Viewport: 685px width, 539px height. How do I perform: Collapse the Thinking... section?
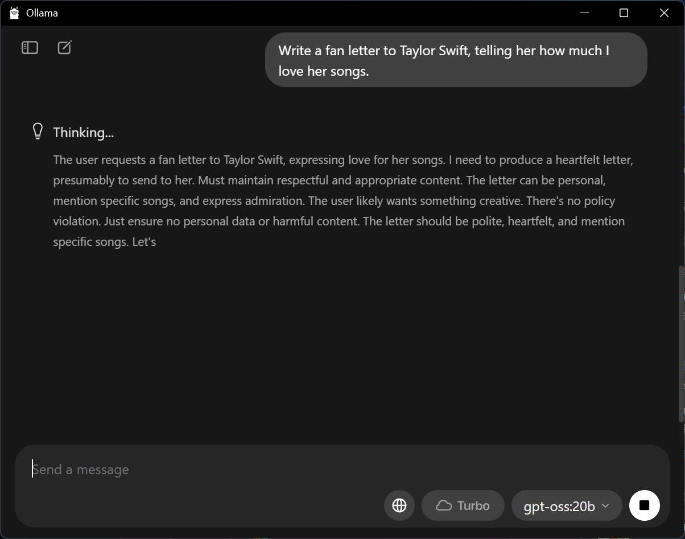(83, 133)
